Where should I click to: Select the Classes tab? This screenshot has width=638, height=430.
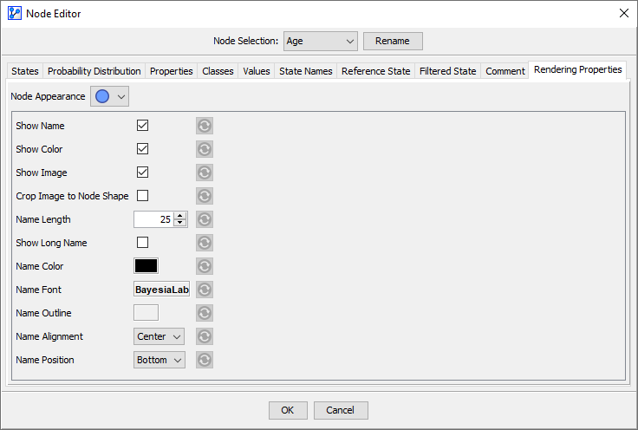pos(218,71)
